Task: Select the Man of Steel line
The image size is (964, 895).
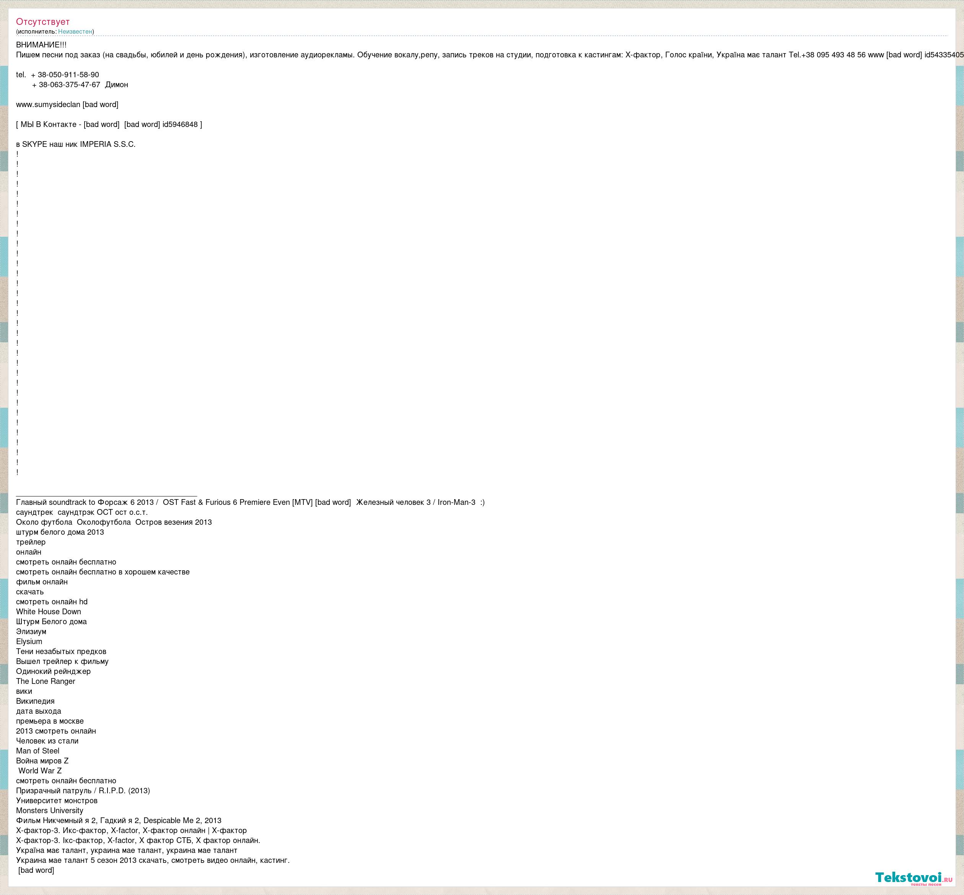Action: pos(37,751)
